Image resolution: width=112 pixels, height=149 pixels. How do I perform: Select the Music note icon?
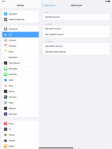click(x=6, y=123)
